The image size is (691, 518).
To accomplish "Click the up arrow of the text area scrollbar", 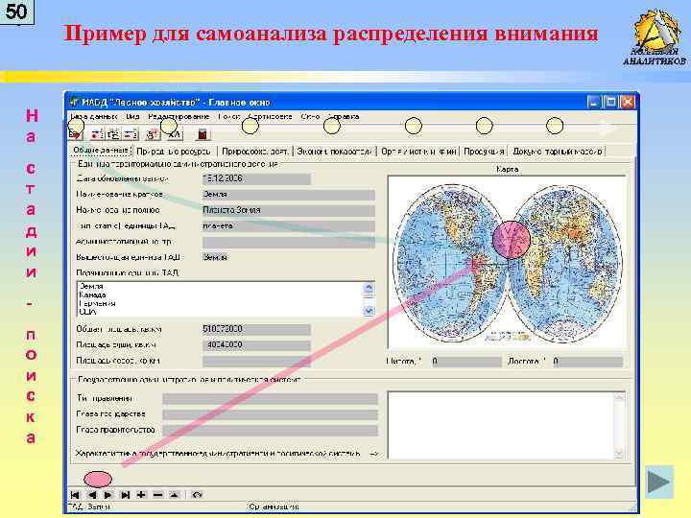I will click(x=619, y=398).
